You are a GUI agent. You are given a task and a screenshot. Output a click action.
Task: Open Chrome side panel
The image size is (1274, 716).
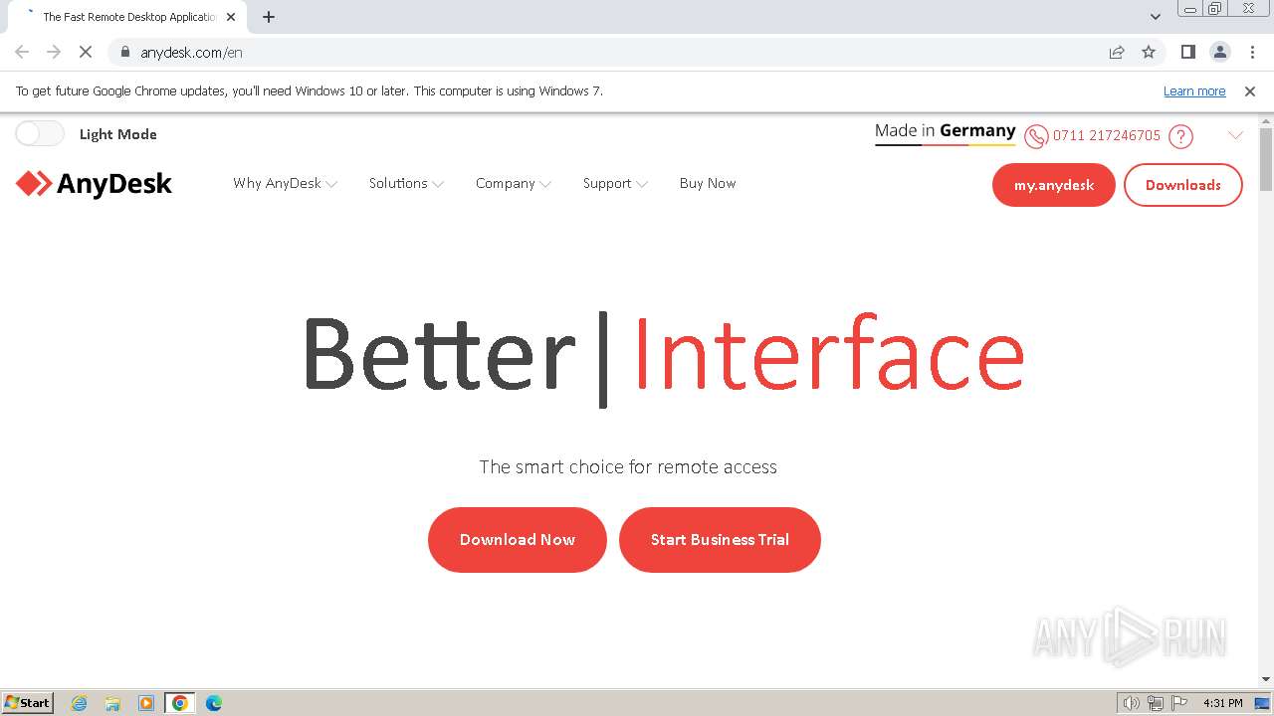[1187, 52]
